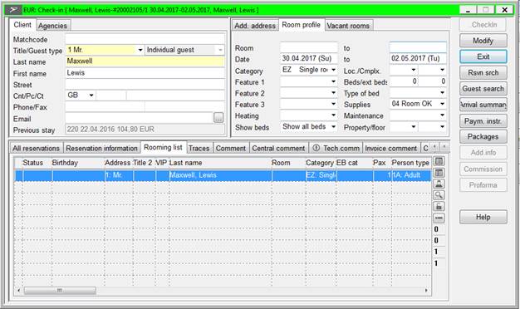Open the window system menu arrow icon
520x309 pixels.
[13, 10]
